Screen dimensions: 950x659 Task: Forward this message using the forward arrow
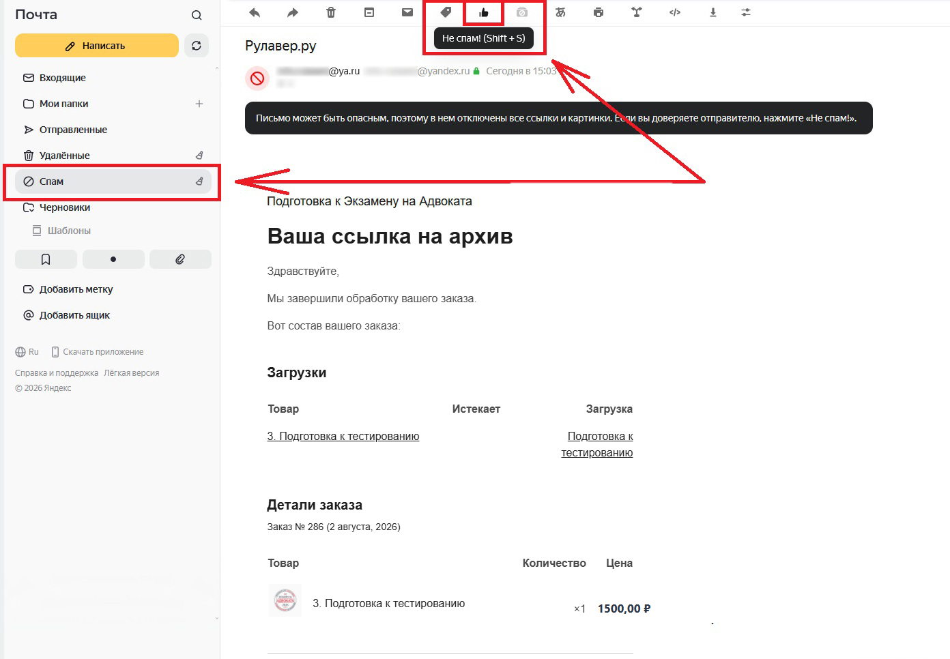293,12
